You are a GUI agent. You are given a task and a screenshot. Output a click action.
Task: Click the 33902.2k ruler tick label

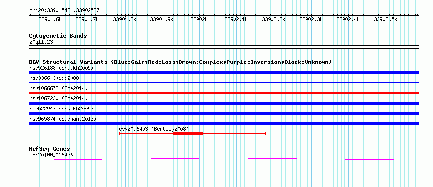point(273,19)
